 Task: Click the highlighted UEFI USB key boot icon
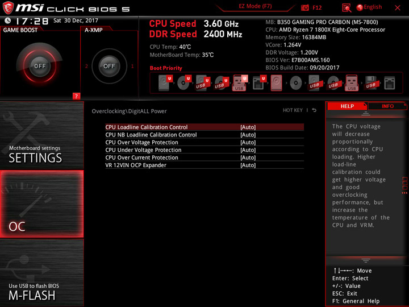240,83
